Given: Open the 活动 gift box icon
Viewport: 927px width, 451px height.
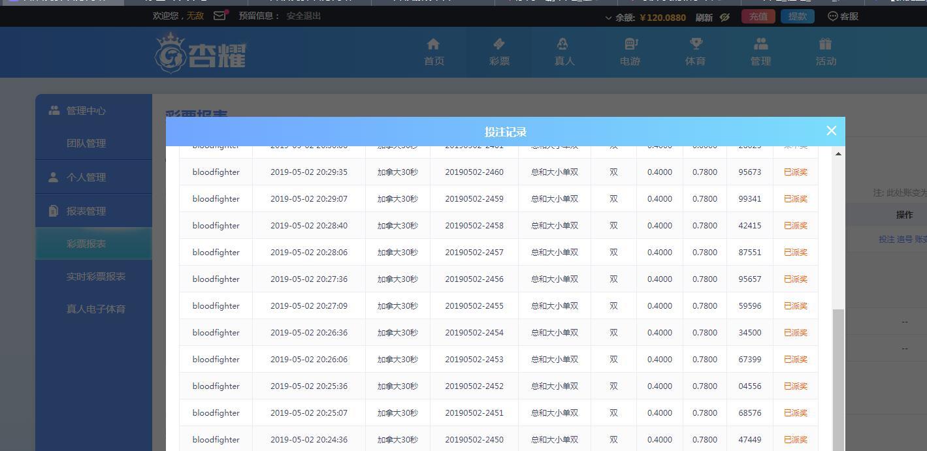Looking at the screenshot, I should (x=825, y=44).
